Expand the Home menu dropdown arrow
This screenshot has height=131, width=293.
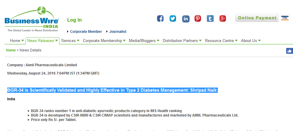point(23,41)
